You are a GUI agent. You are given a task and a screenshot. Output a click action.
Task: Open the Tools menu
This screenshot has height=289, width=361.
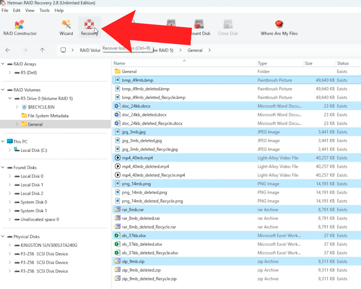[x=45, y=10]
